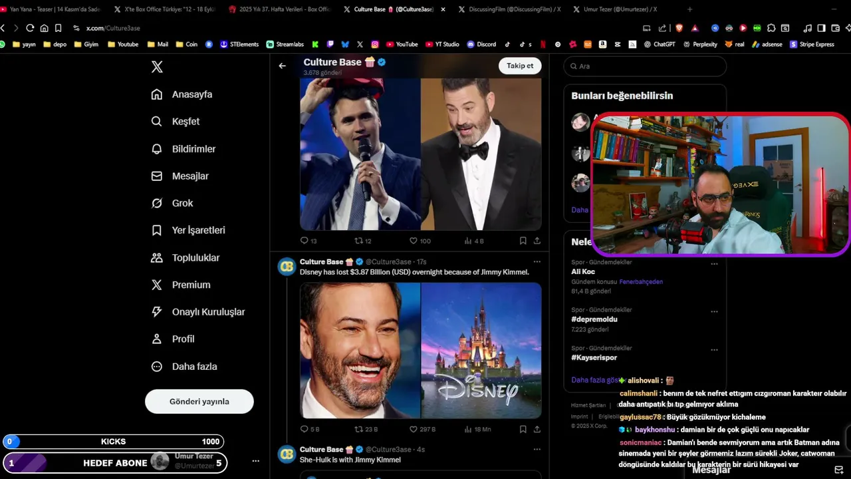
Task: Open the depo bookmarks folder
Action: (55, 45)
